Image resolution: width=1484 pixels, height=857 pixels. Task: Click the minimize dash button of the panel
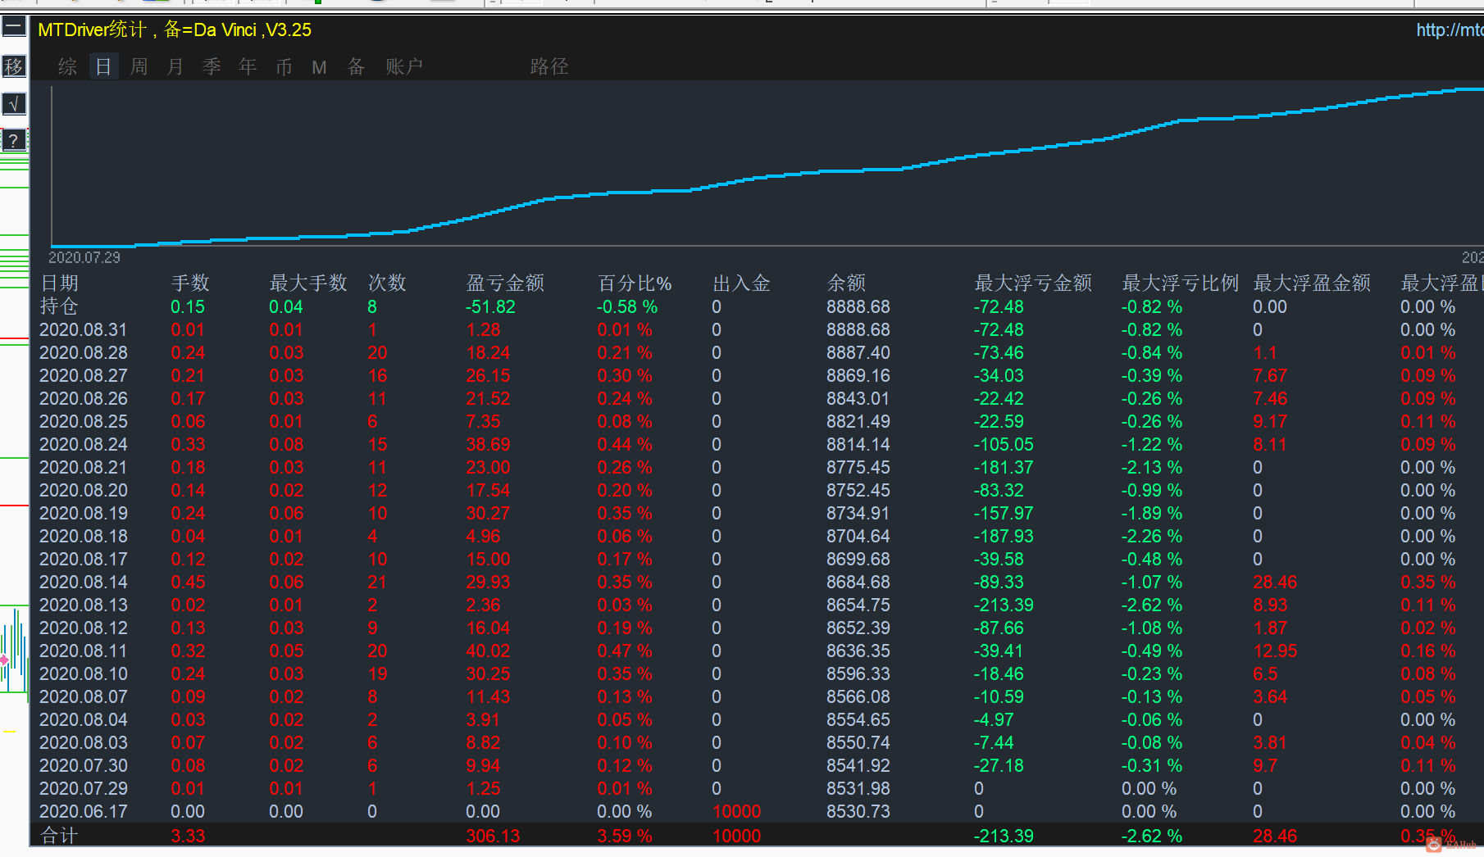(x=14, y=27)
